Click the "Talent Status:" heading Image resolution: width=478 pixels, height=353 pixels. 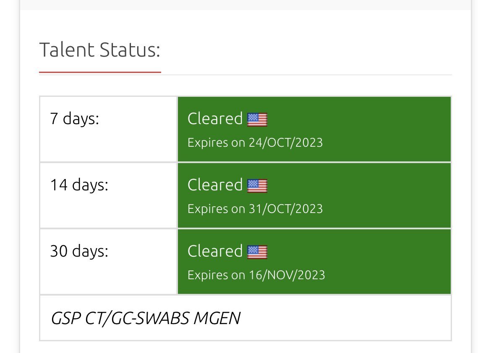pyautogui.click(x=100, y=50)
